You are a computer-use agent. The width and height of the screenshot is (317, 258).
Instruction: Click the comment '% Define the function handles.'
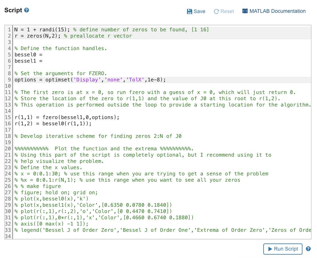pyautogui.click(x=61, y=49)
